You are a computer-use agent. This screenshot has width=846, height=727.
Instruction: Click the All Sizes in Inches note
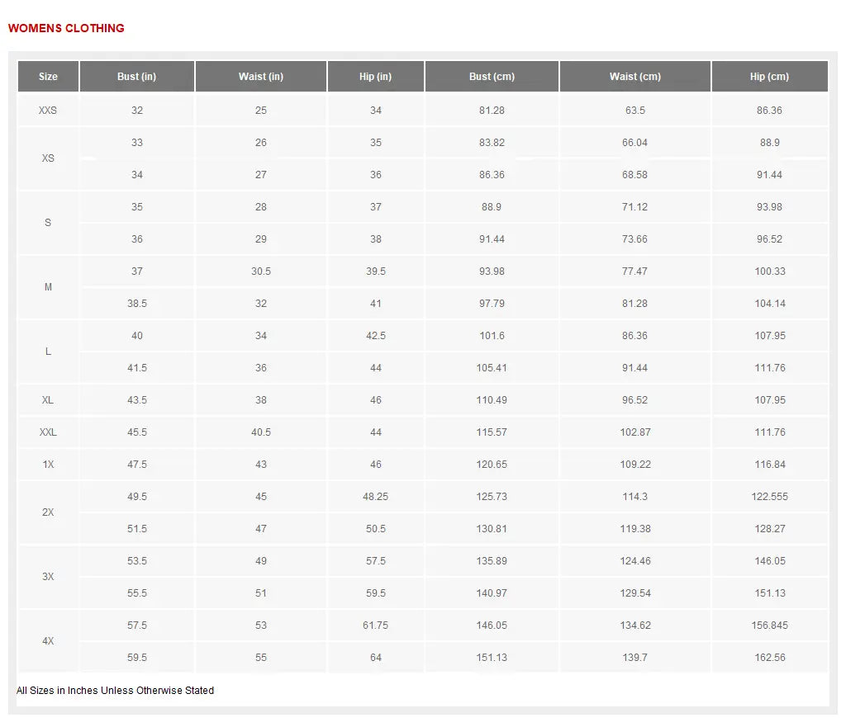(115, 691)
